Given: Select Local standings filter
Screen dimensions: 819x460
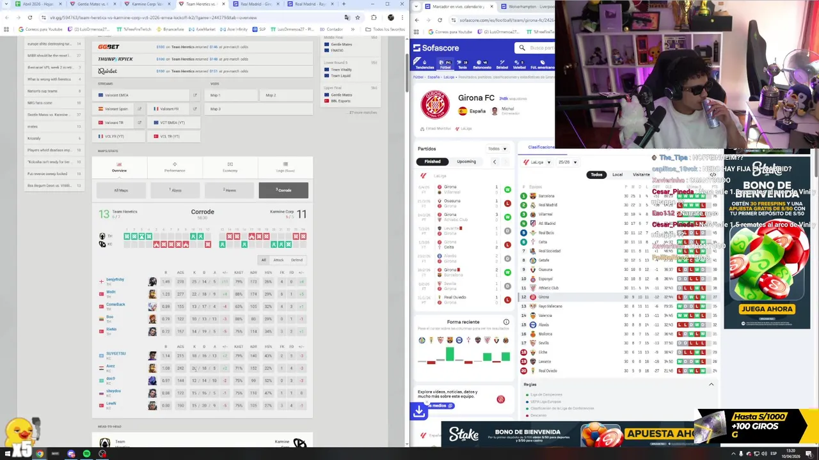Looking at the screenshot, I should [x=617, y=174].
